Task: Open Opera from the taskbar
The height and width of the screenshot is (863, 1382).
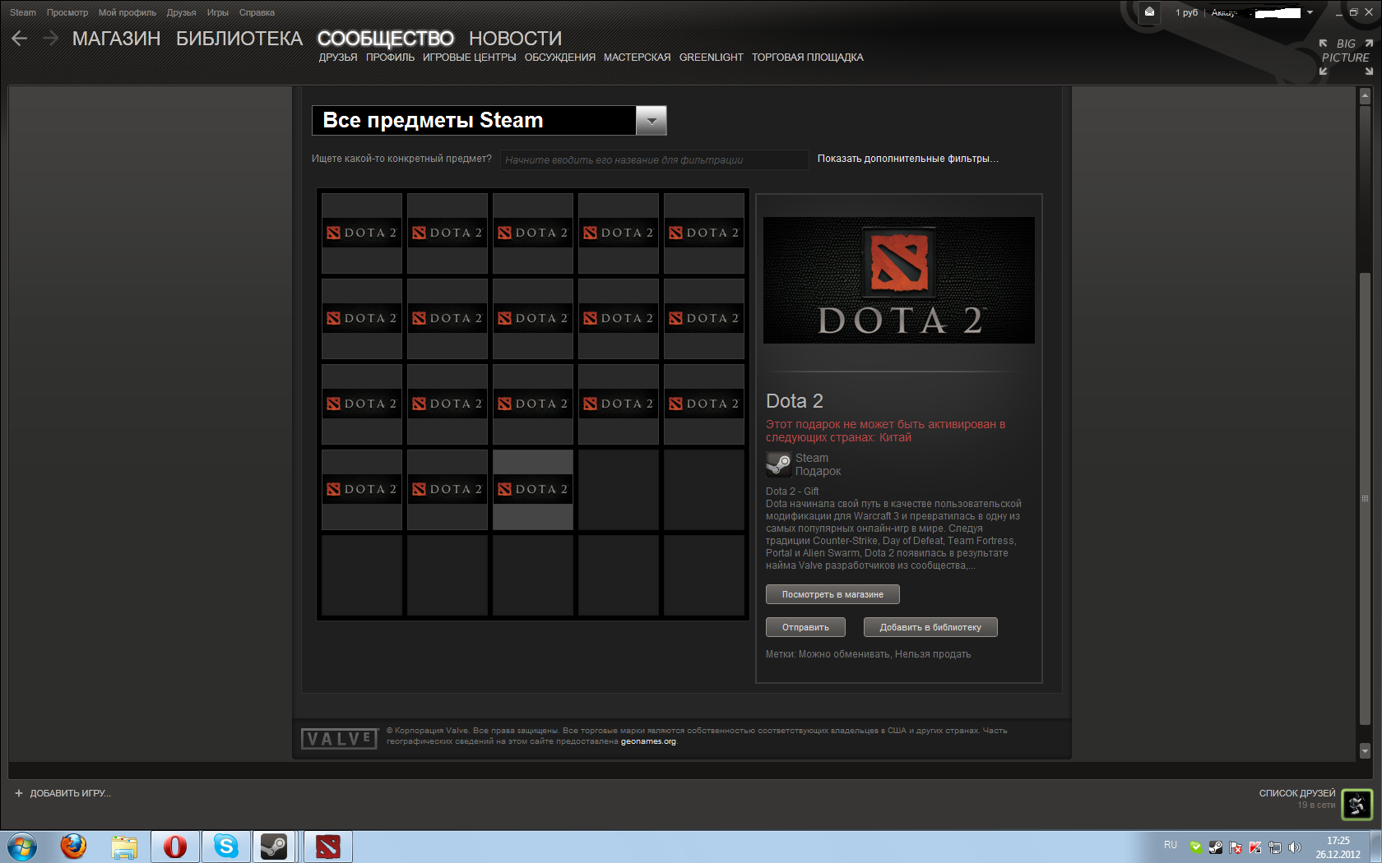Action: pos(175,847)
